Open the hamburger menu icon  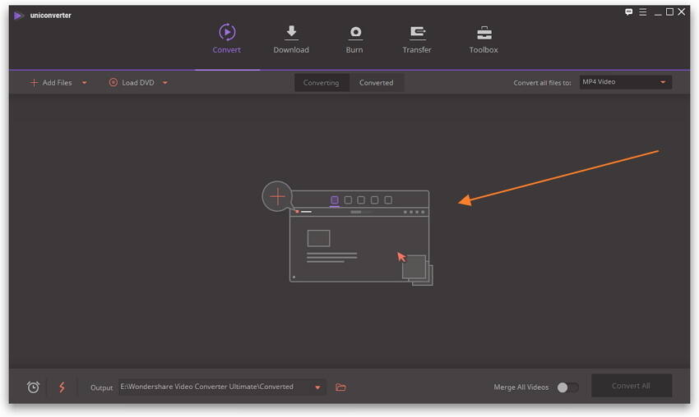click(642, 12)
